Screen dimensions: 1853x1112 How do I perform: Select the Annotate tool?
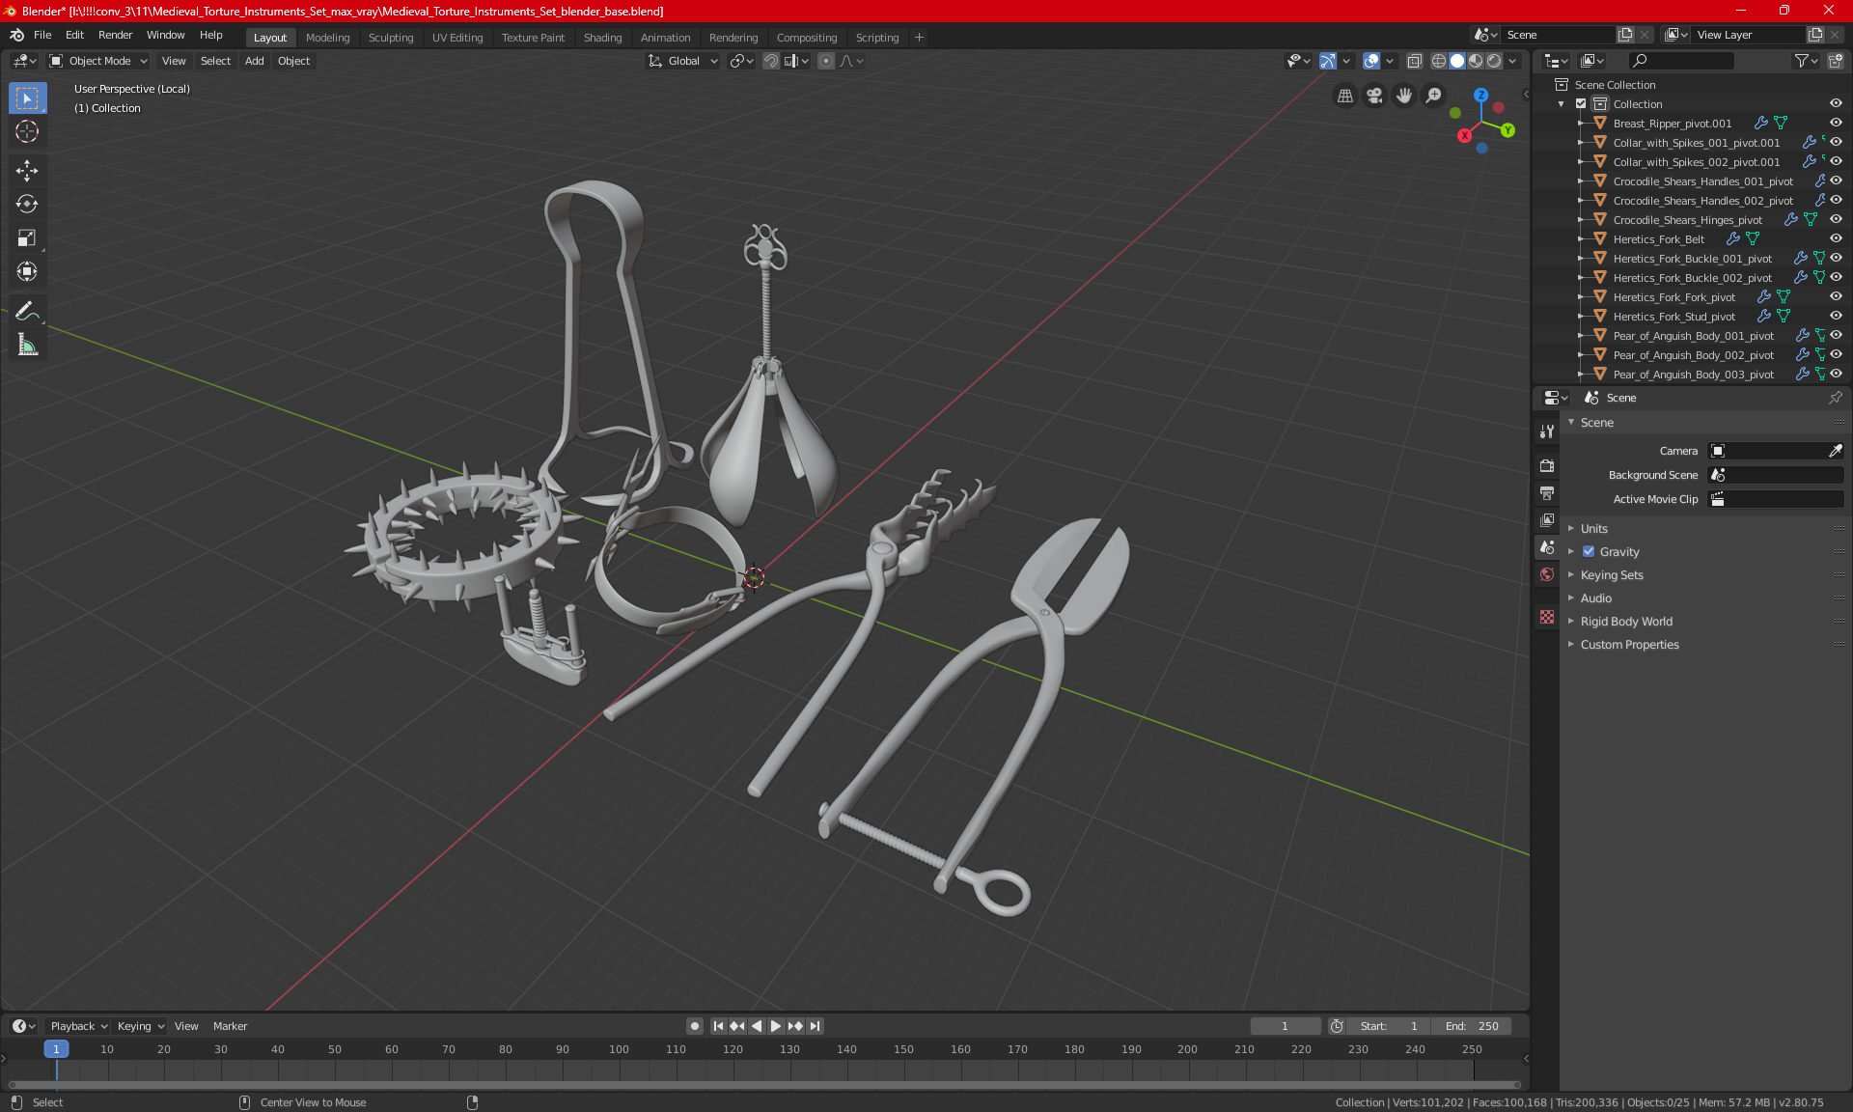[27, 311]
